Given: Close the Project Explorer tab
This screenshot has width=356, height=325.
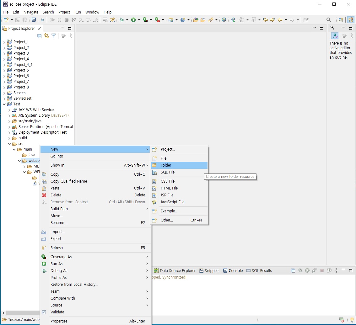Looking at the screenshot, I should pyautogui.click(x=39, y=29).
